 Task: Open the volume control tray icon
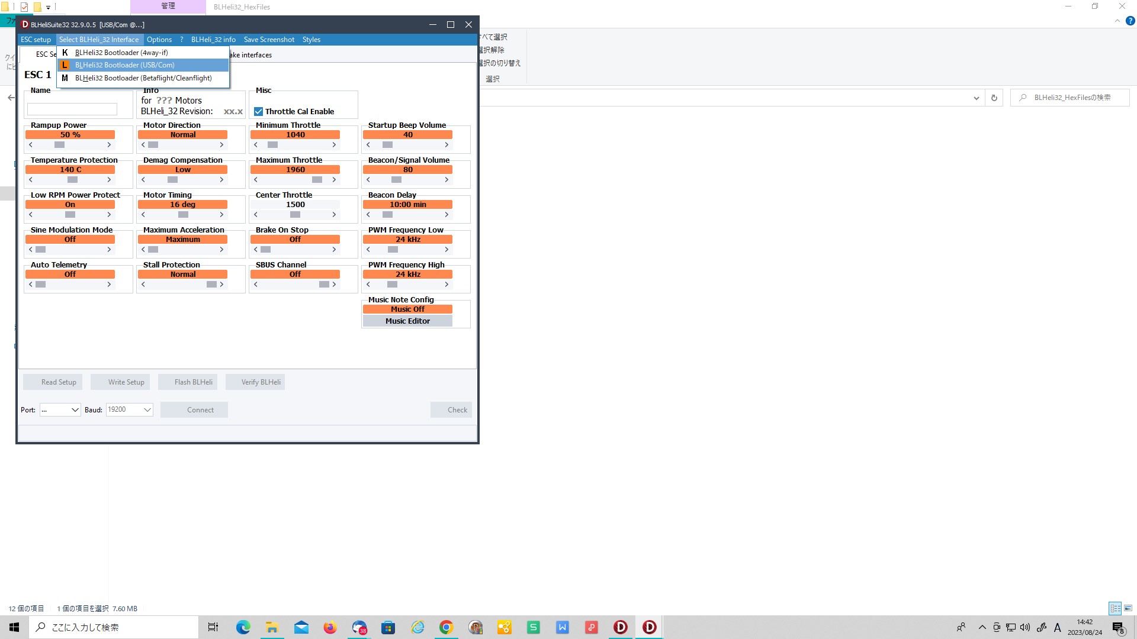coord(1025,627)
